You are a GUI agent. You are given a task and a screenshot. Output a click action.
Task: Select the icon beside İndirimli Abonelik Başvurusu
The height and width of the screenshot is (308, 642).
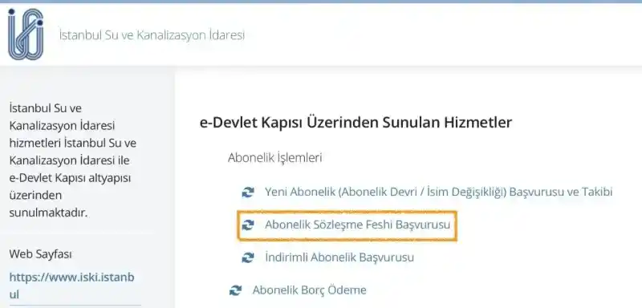click(x=248, y=257)
